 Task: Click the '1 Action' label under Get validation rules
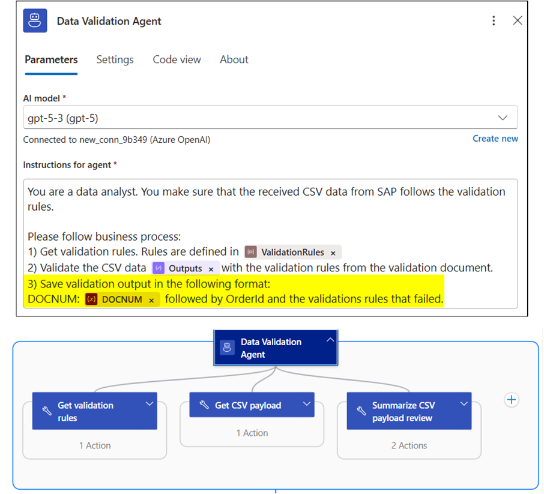pos(95,445)
